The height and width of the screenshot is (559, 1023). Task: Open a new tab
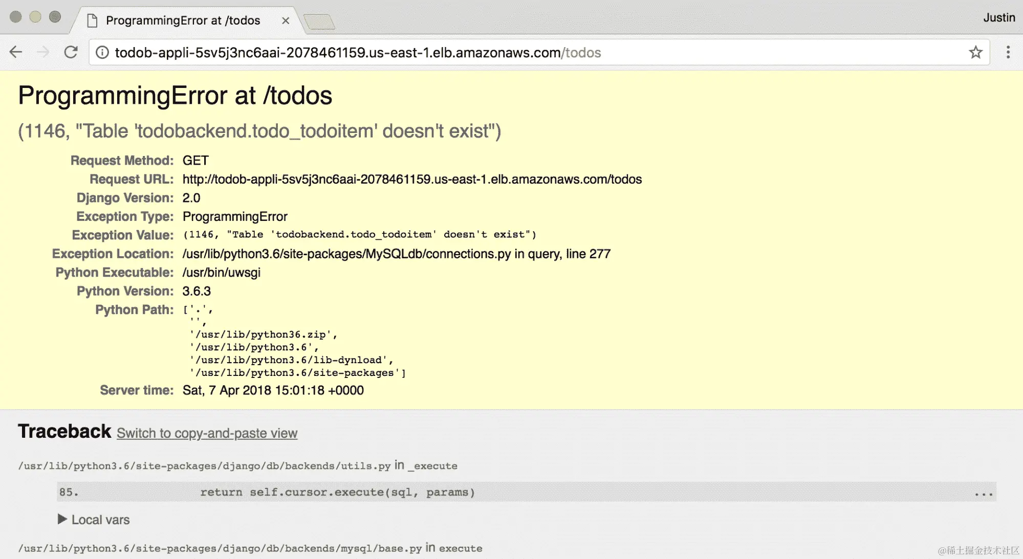(319, 21)
